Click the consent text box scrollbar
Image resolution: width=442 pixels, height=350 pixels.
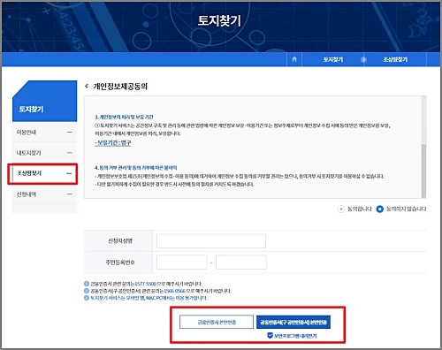(x=423, y=171)
